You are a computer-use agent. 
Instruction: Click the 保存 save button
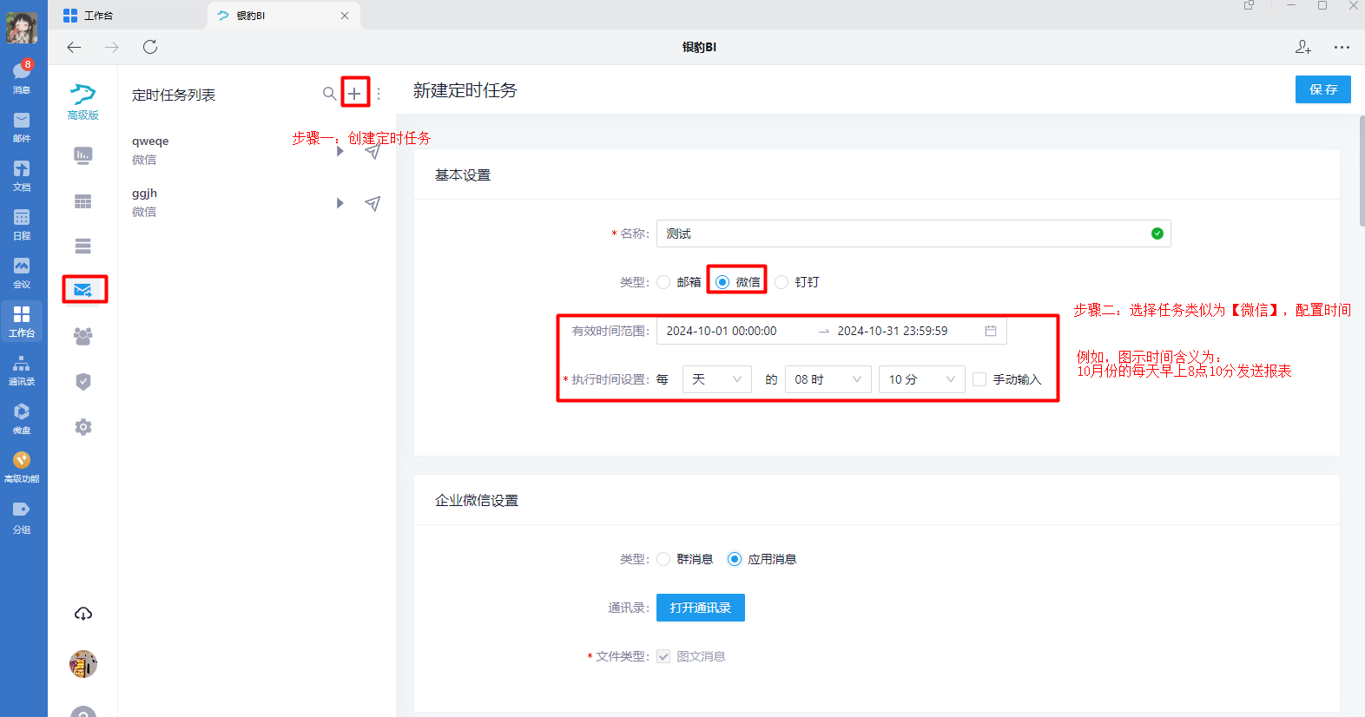1323,89
